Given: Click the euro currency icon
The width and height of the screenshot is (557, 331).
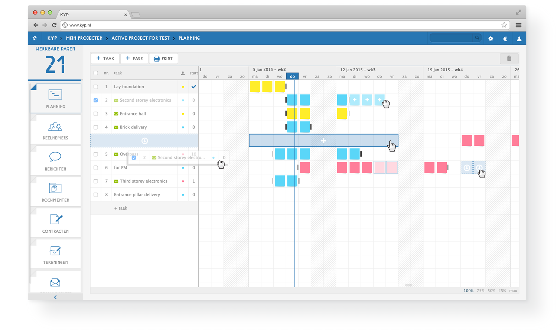Looking at the screenshot, I should click(505, 39).
